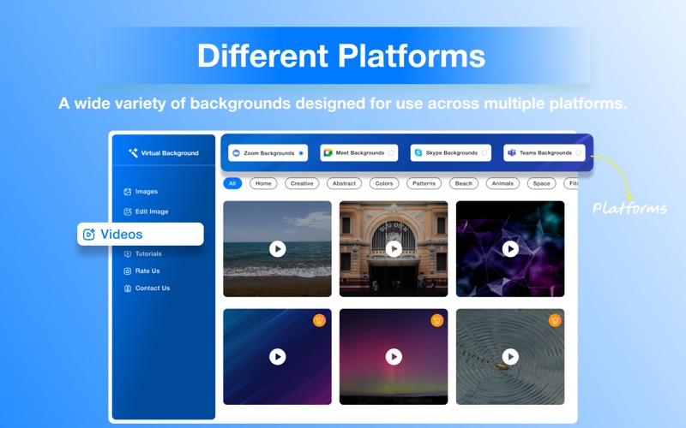Click the Contact Us icon in sidebar
The height and width of the screenshot is (428, 686).
point(127,288)
